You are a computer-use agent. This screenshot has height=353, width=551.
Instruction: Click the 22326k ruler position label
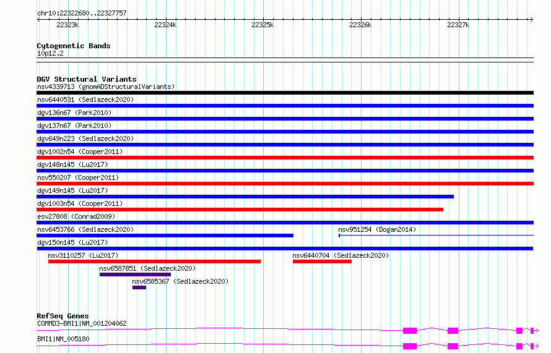360,25
